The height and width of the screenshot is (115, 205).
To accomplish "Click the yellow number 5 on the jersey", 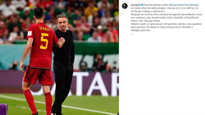I will [x=44, y=41].
